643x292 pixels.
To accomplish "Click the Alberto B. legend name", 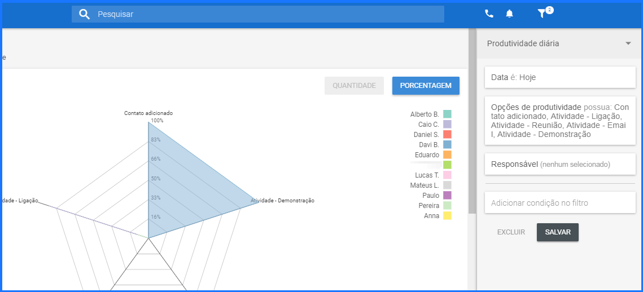I will 425,114.
